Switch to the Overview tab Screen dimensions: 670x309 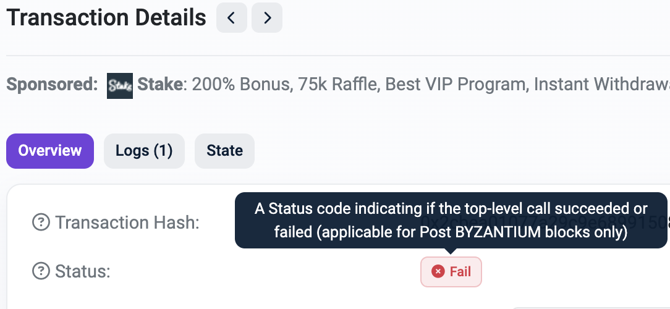point(50,151)
